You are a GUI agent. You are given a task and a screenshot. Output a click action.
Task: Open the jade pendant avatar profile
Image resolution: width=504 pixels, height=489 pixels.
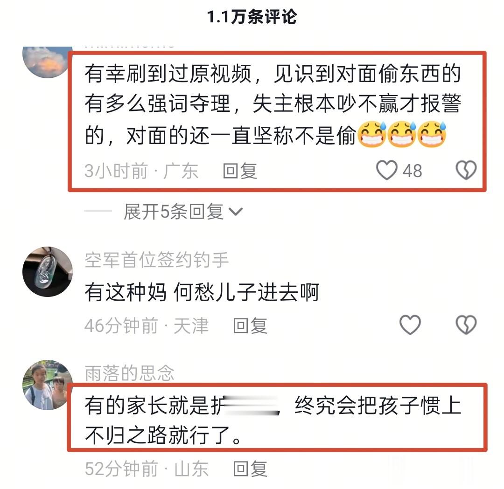[x=48, y=272]
